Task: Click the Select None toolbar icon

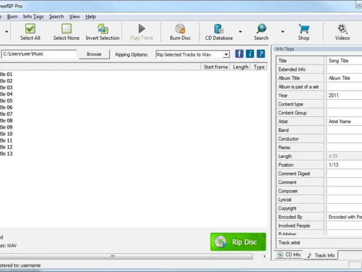Action: point(67,29)
